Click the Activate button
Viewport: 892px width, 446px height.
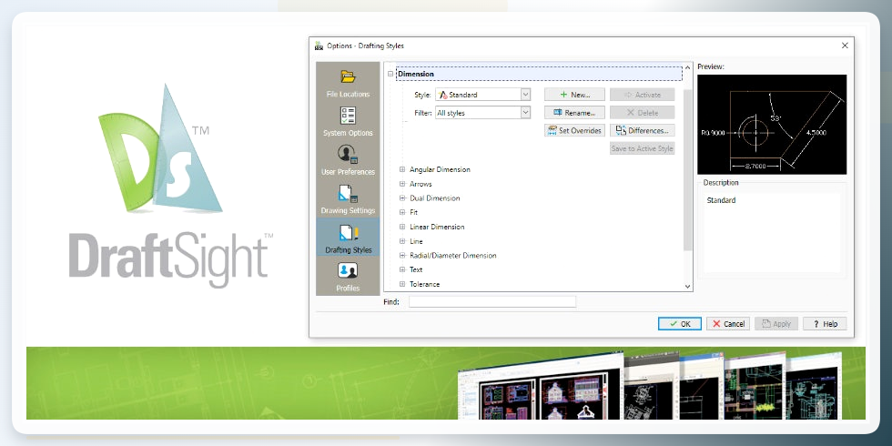(x=643, y=95)
